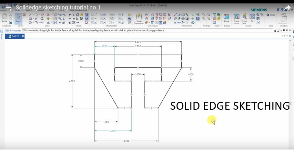Click the video share arrow icon
295x166 pixels.
click(x=288, y=7)
